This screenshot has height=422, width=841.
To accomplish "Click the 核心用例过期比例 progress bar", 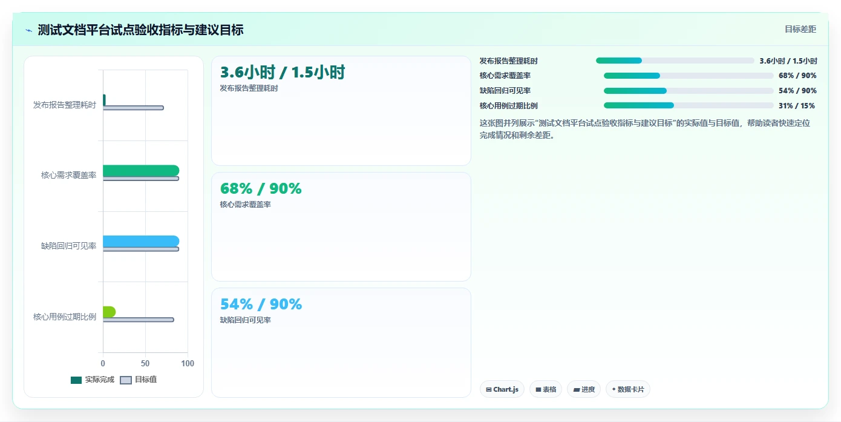I will [689, 105].
